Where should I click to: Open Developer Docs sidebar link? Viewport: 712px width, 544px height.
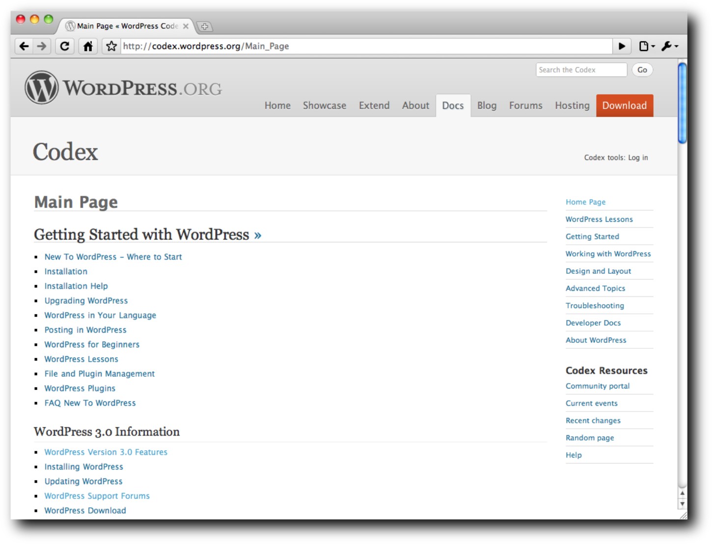point(593,323)
